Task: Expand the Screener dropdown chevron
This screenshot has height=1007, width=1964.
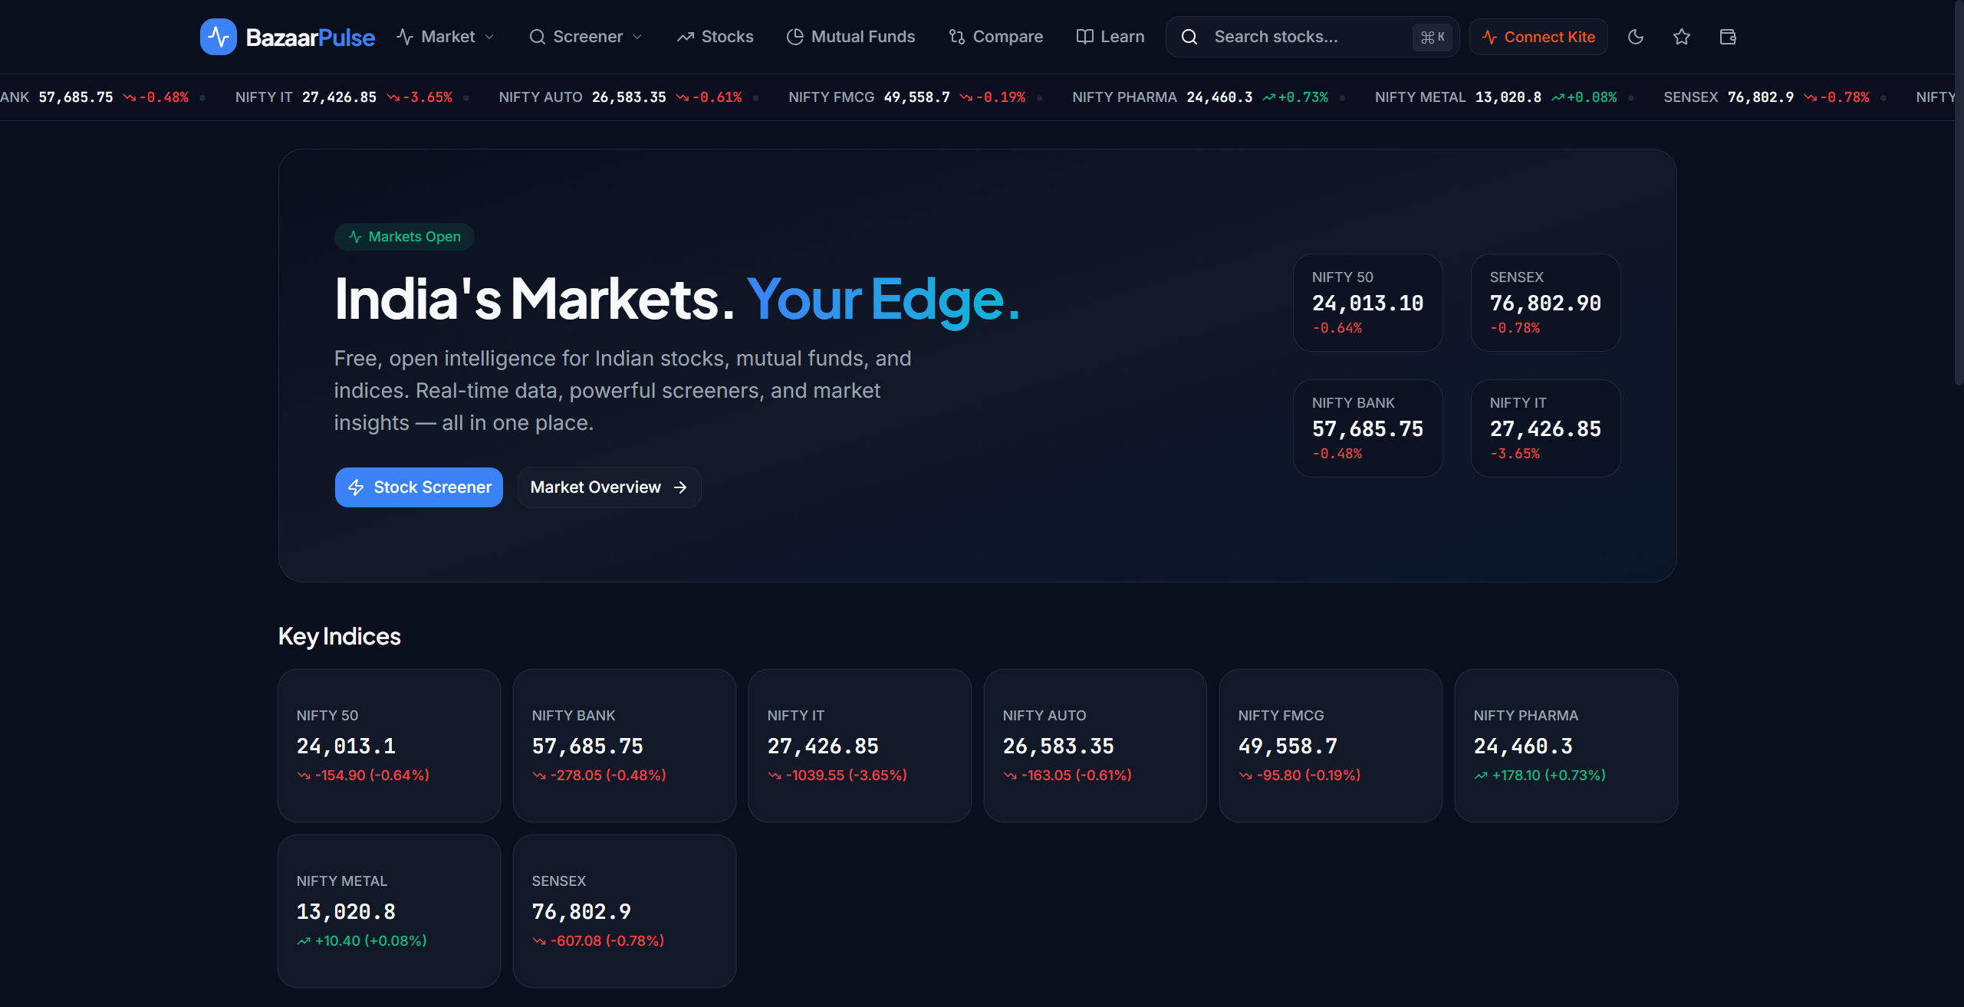Action: coord(637,37)
